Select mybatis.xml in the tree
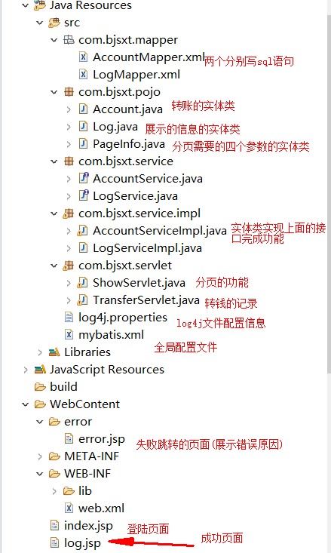The width and height of the screenshot is (331, 553). 111,335
